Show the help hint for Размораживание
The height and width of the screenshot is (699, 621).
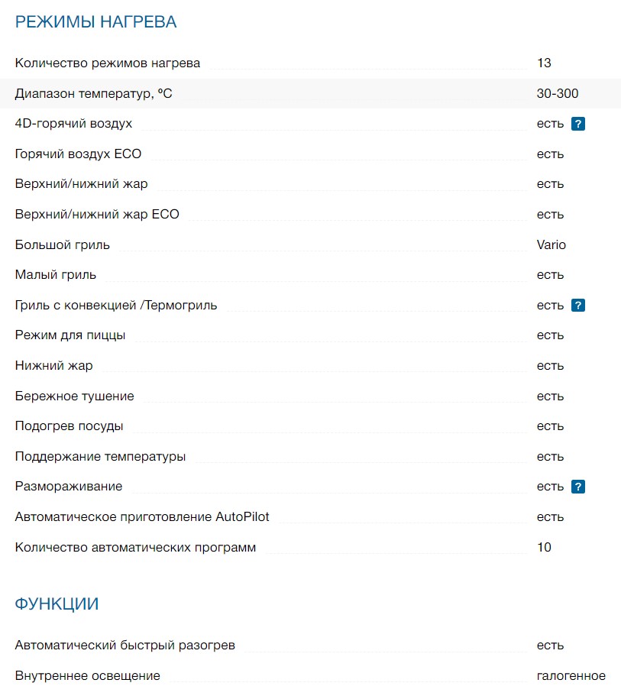tap(578, 487)
